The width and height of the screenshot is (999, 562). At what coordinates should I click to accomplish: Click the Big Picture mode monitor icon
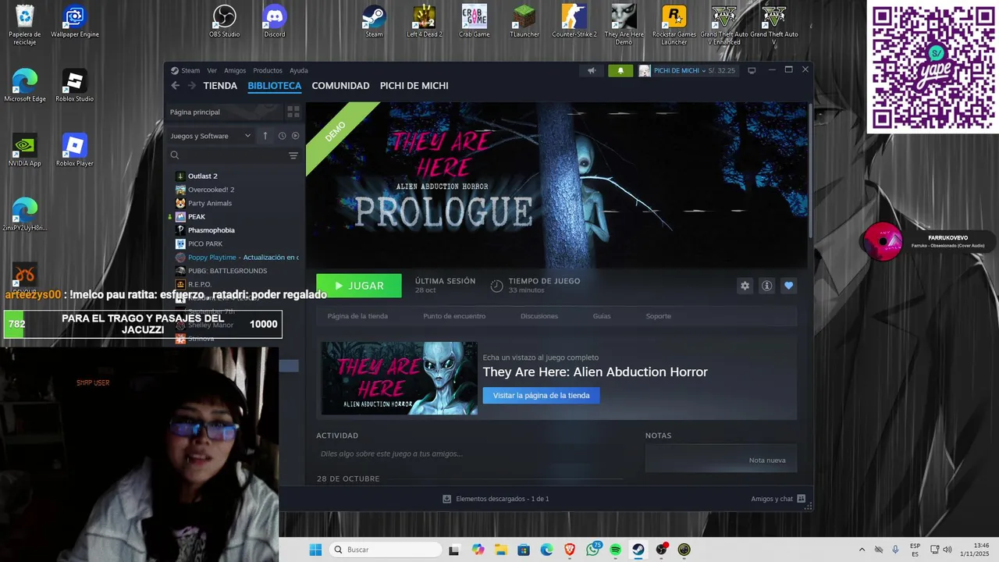coord(752,70)
